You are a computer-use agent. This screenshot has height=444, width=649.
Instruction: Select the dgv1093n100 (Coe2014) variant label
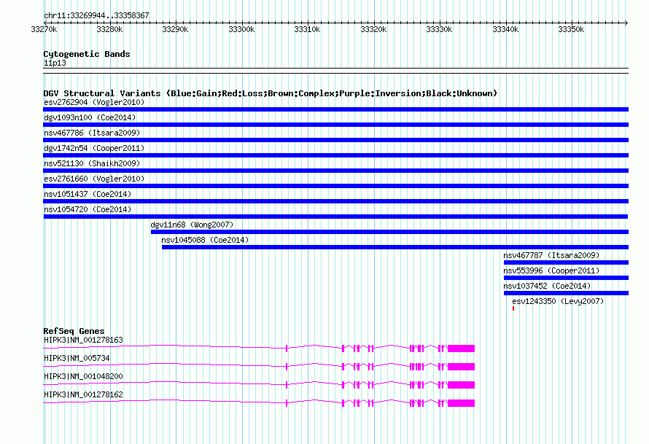(90, 117)
